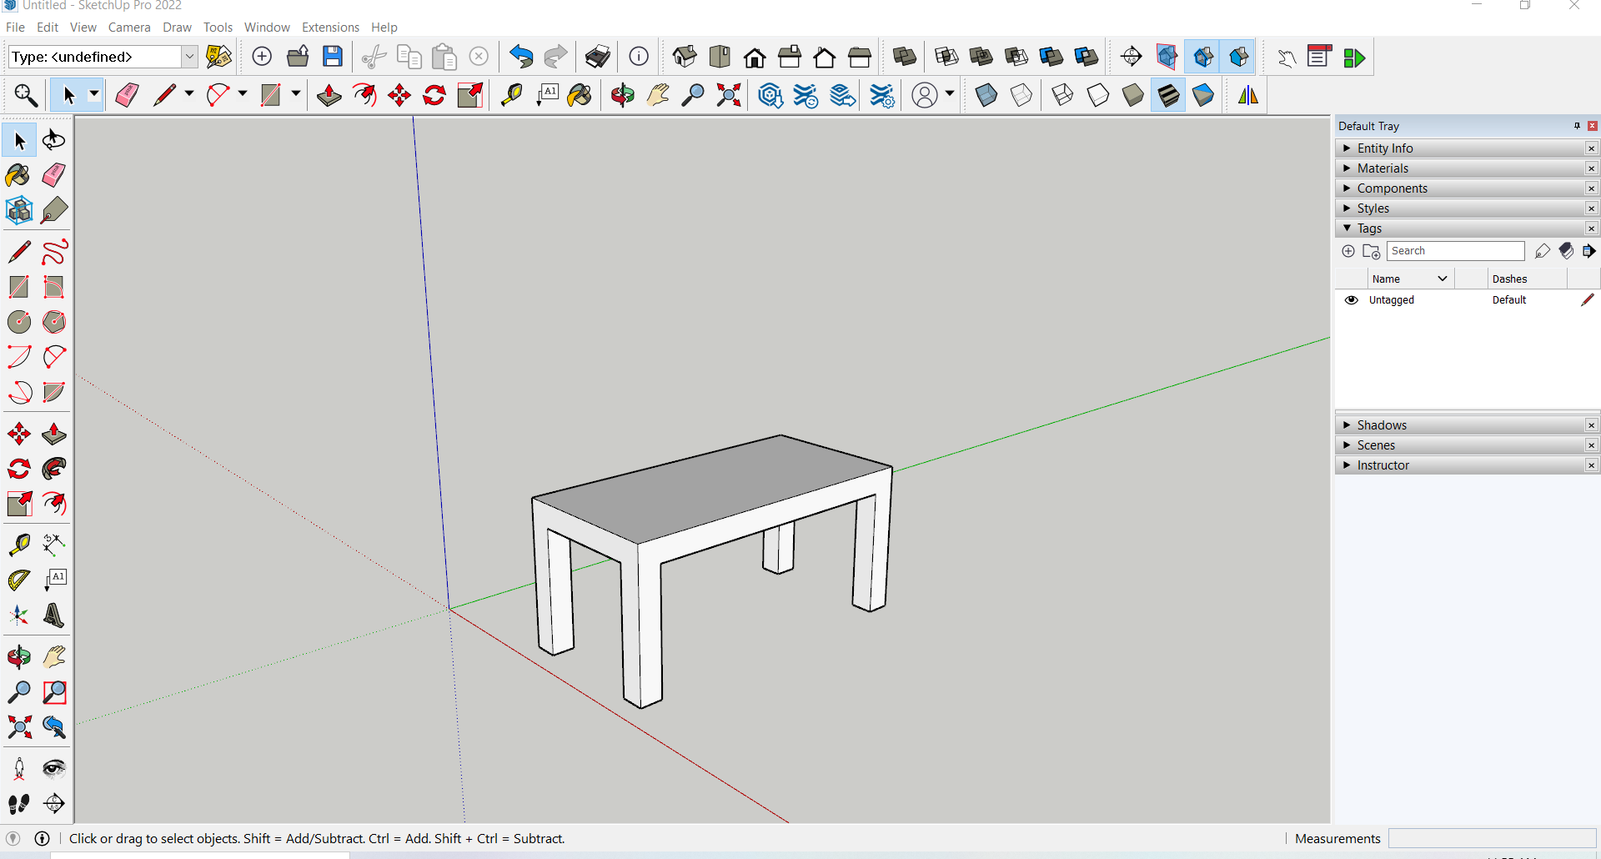Screen dimensions: 1601x859
Task: Focus the Tags search field
Action: (1456, 251)
